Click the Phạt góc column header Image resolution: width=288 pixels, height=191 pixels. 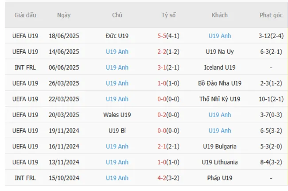pos(270,15)
